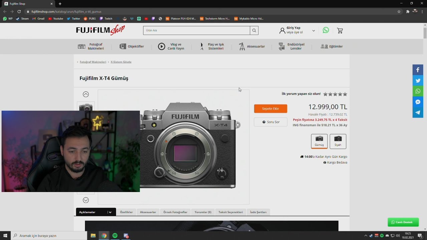The image size is (427, 240).
Task: Share via Telegram sidebar icon
Action: (418, 113)
